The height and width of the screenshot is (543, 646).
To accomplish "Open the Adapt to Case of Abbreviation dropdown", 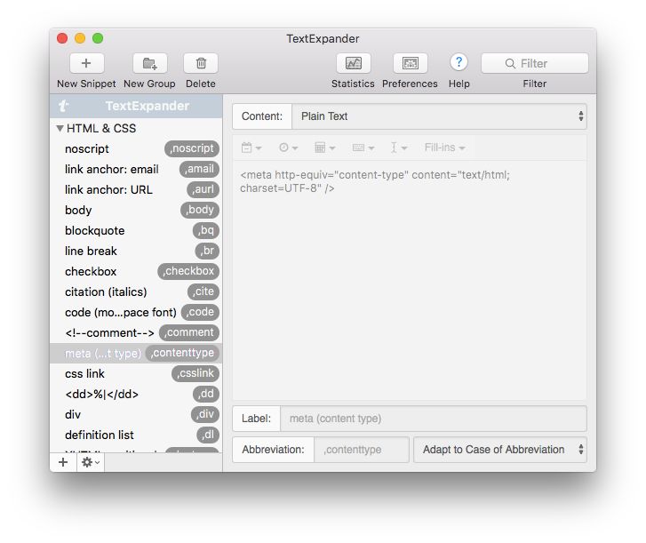I will click(500, 450).
